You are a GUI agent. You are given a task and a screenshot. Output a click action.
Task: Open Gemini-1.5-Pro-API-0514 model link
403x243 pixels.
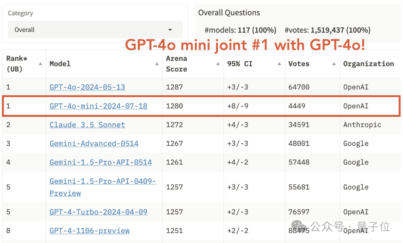[x=100, y=162]
